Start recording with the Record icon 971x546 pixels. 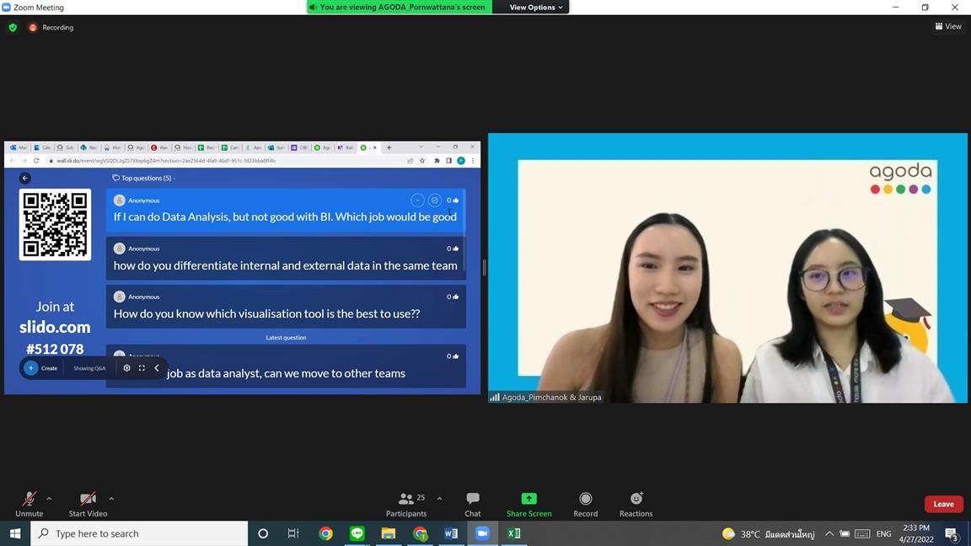pyautogui.click(x=585, y=499)
